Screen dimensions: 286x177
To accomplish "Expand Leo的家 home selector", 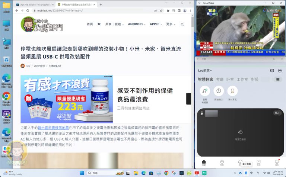I will point(205,71).
